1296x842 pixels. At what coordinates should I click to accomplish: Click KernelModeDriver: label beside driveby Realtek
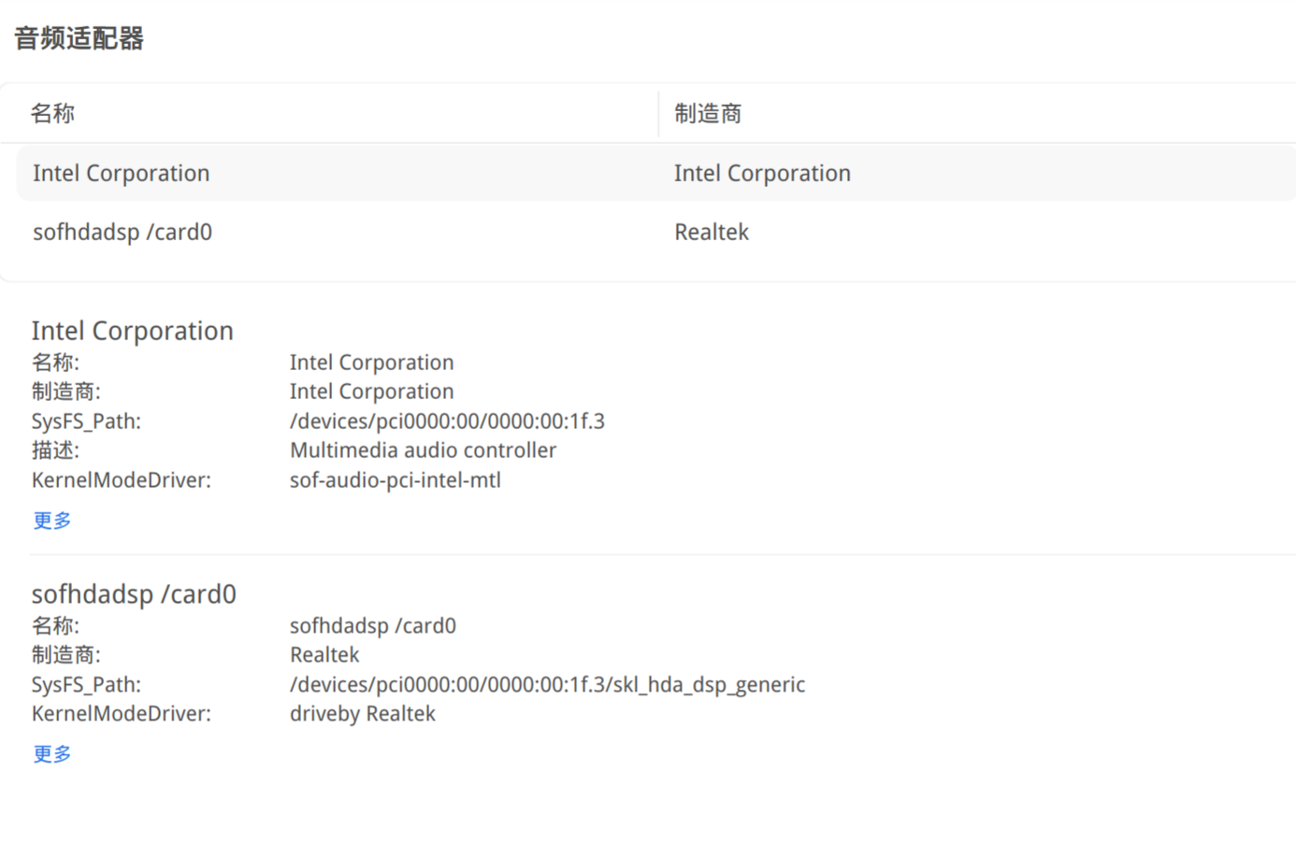point(122,714)
